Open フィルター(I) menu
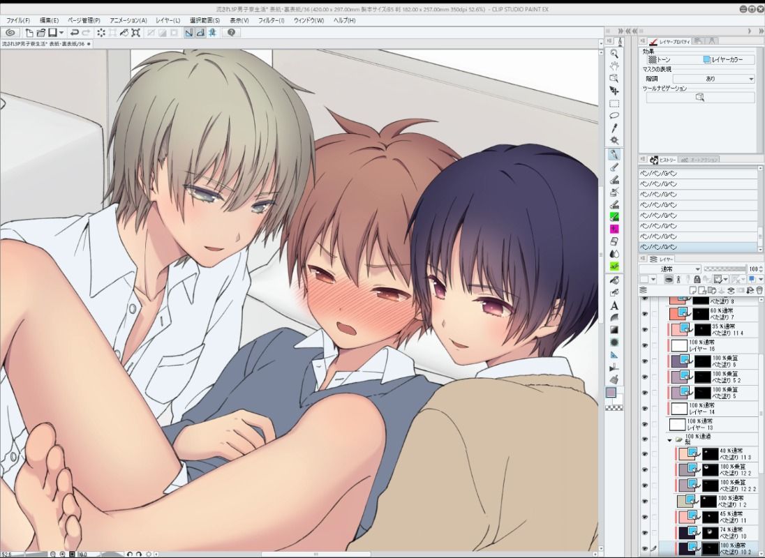Screen dimensions: 765x558 (x=272, y=20)
